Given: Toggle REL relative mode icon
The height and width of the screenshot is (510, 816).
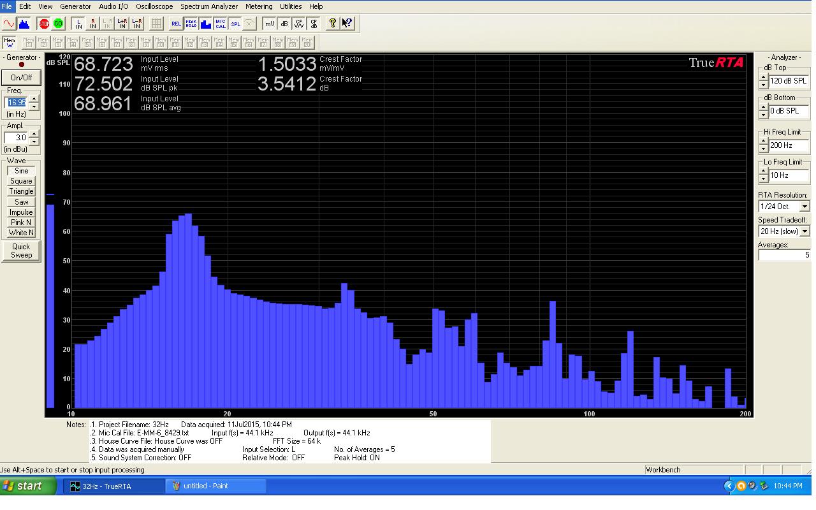Looking at the screenshot, I should 176,24.
